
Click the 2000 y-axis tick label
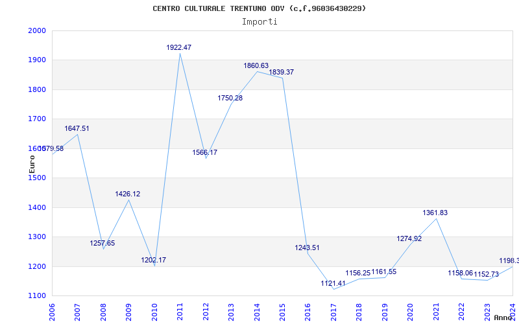(x=37, y=30)
